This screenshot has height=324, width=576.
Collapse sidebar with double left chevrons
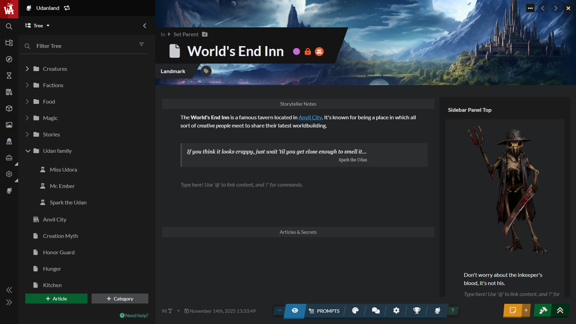click(9, 290)
